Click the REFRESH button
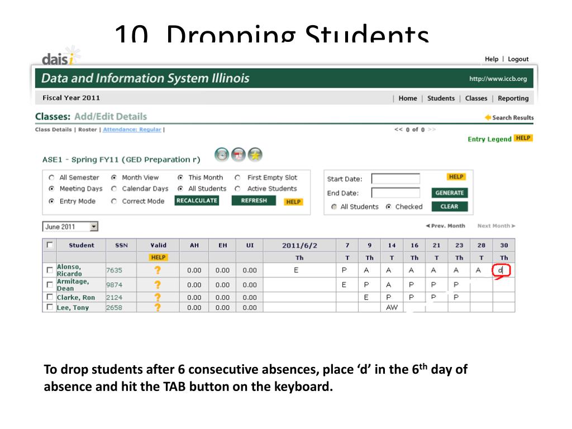 [x=254, y=201]
